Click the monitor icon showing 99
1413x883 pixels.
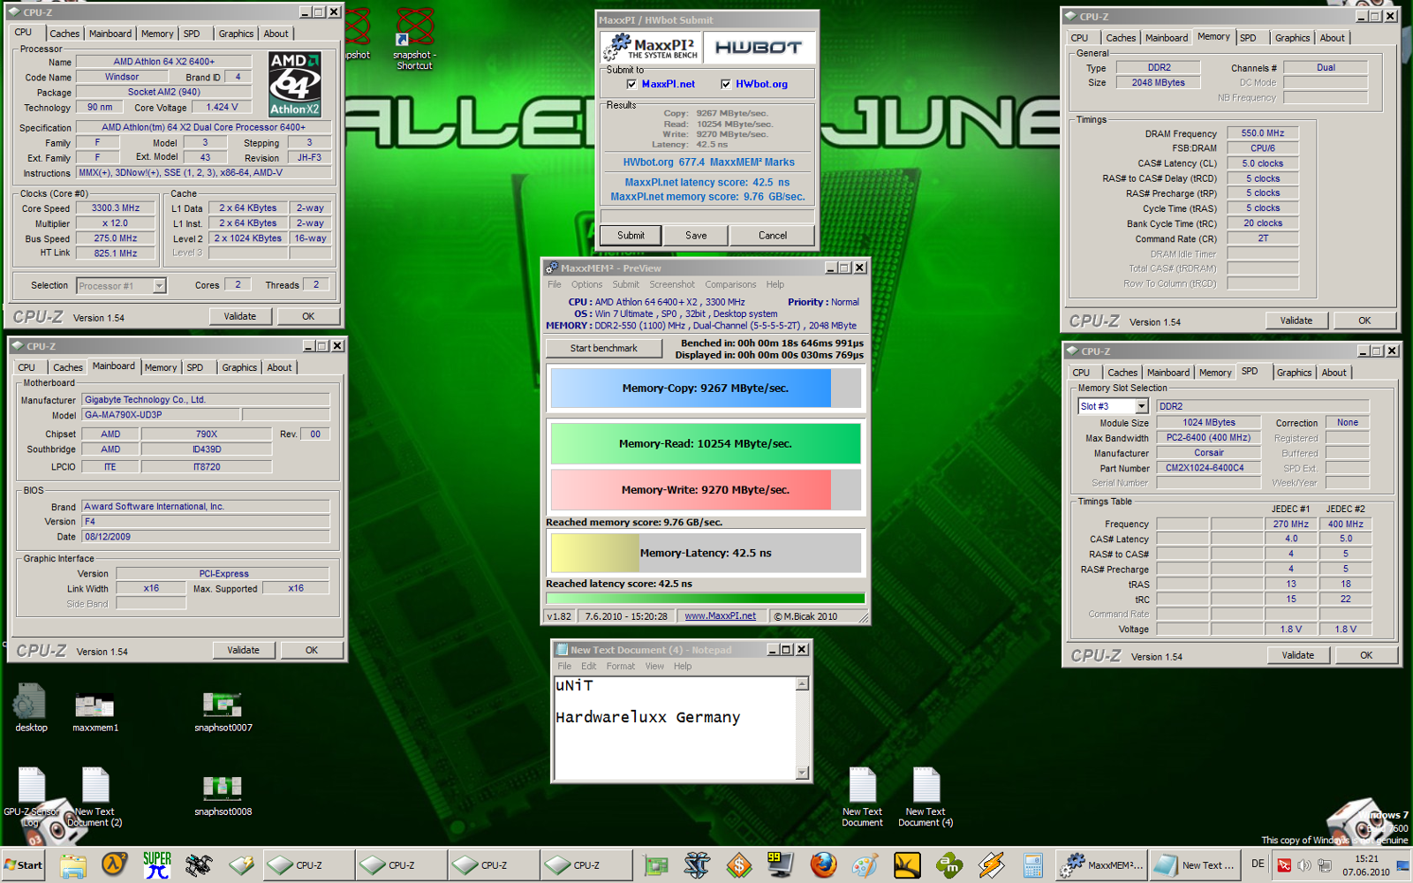coord(781,864)
